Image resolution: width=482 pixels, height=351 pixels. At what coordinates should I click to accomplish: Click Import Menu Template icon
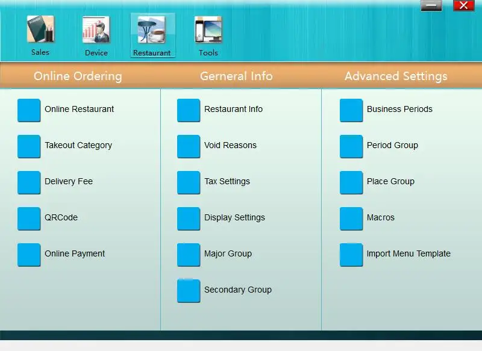[x=351, y=255]
